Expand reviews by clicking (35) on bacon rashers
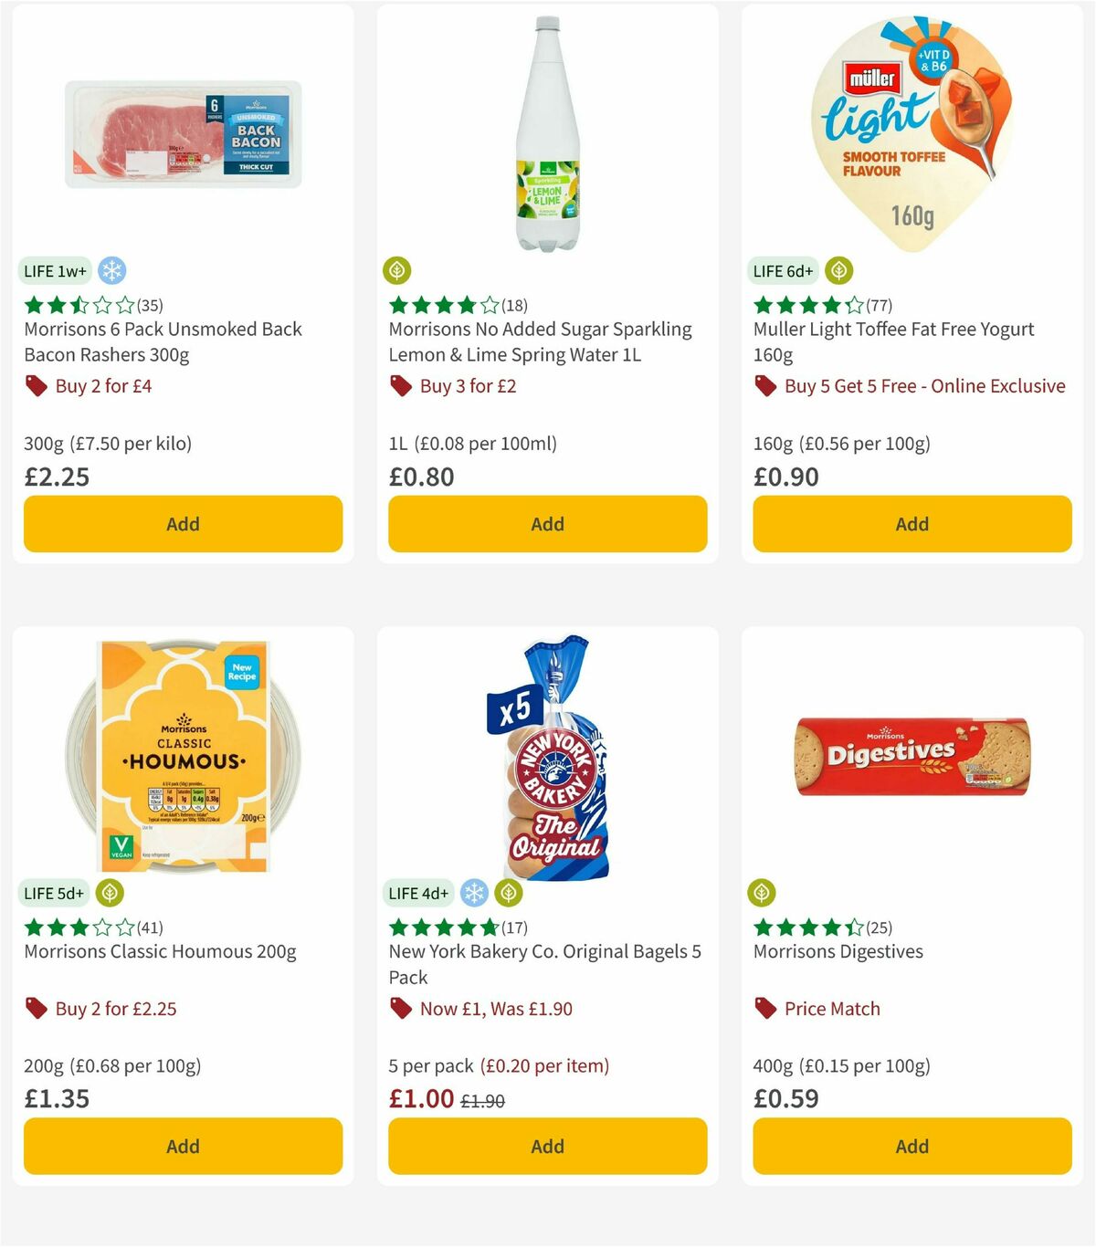The image size is (1096, 1247). pos(149,305)
